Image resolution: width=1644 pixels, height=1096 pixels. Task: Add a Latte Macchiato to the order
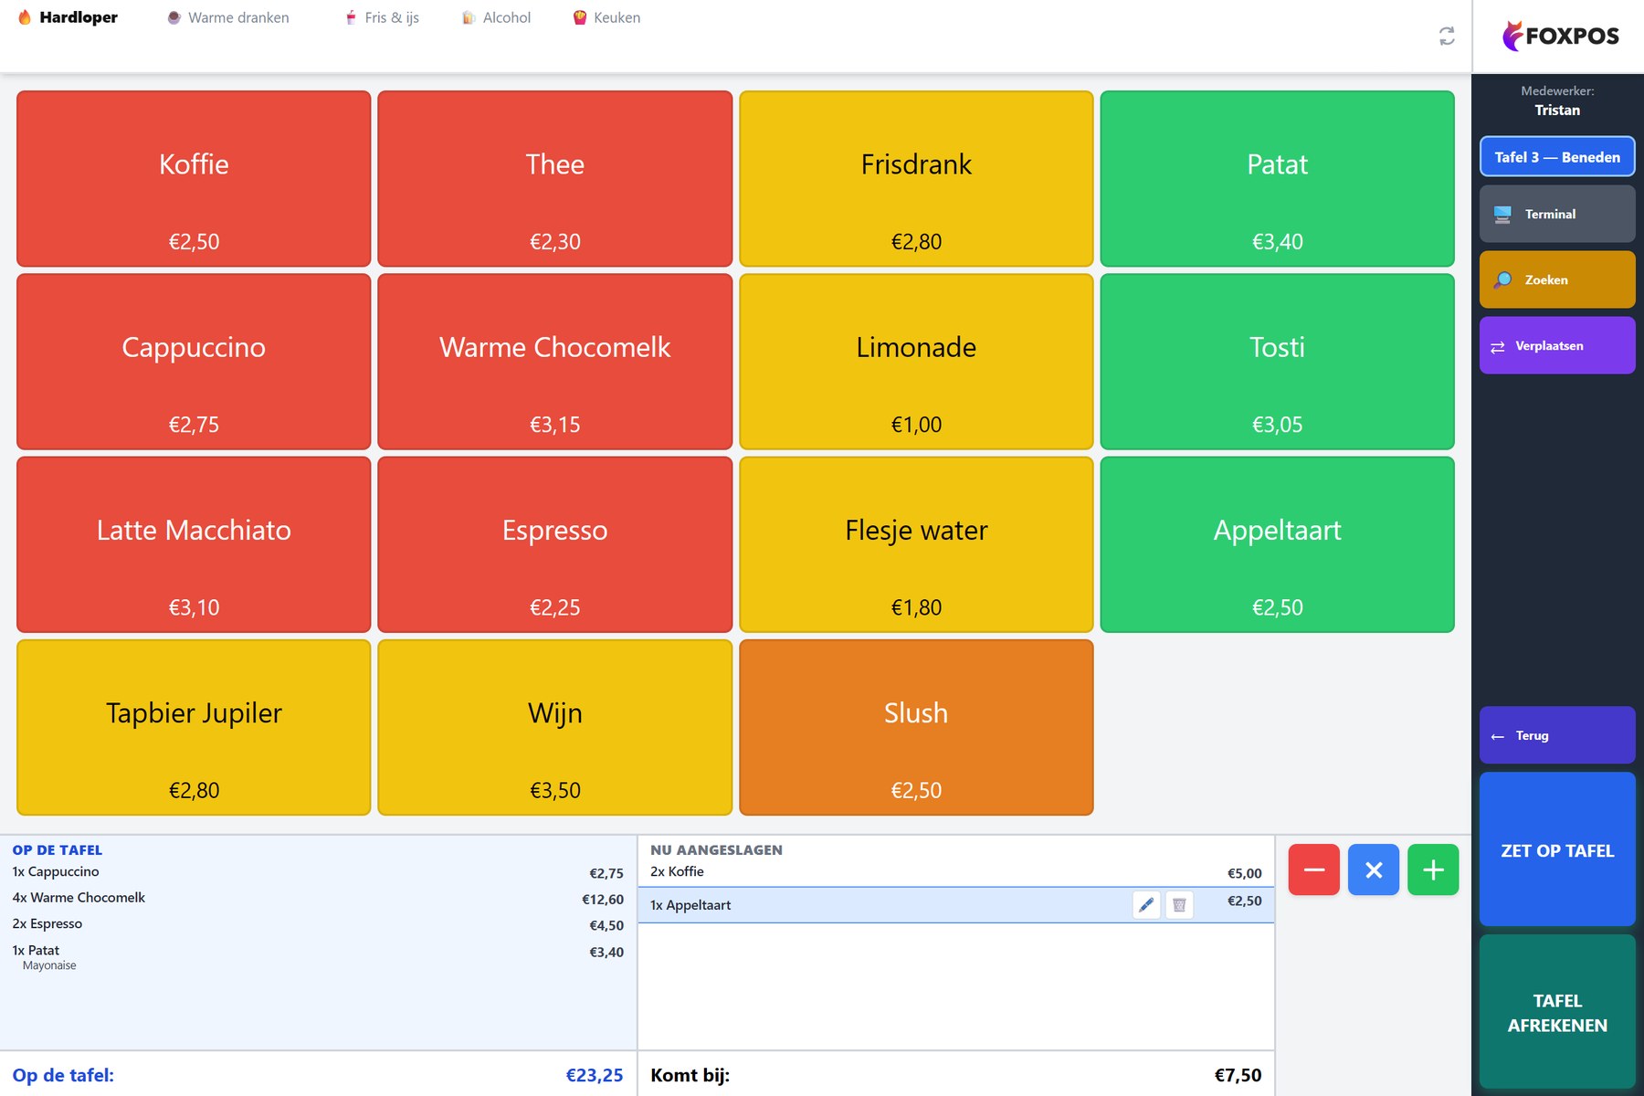[x=194, y=544]
